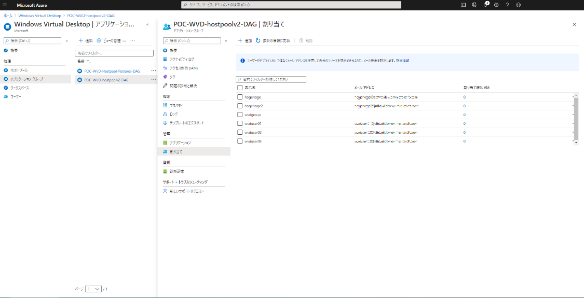Open the directory and subscription filter icon

pos(474,5)
